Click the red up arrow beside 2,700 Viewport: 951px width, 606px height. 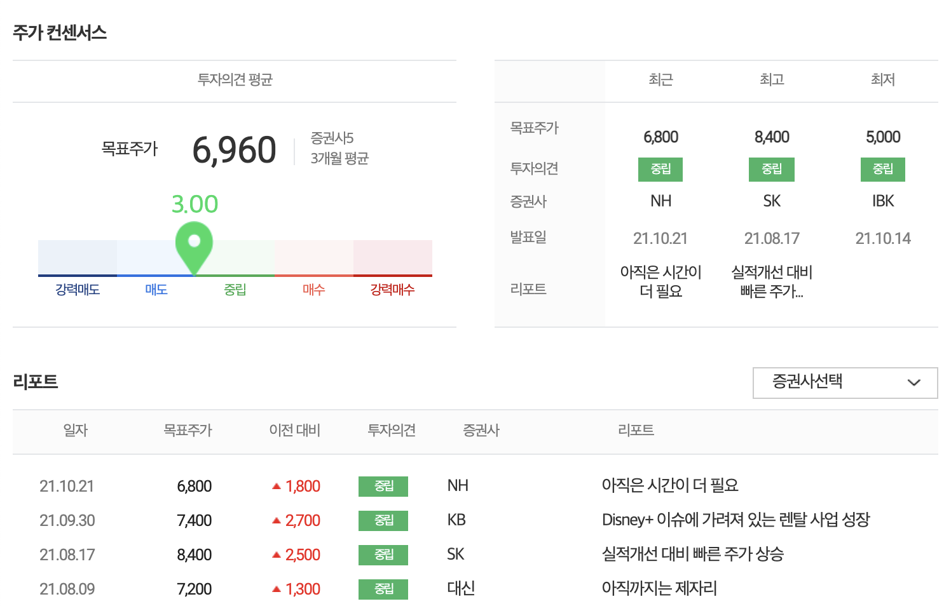pyautogui.click(x=277, y=520)
